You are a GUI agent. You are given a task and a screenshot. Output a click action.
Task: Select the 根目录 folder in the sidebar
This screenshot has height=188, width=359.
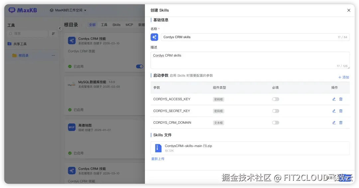pyautogui.click(x=23, y=55)
